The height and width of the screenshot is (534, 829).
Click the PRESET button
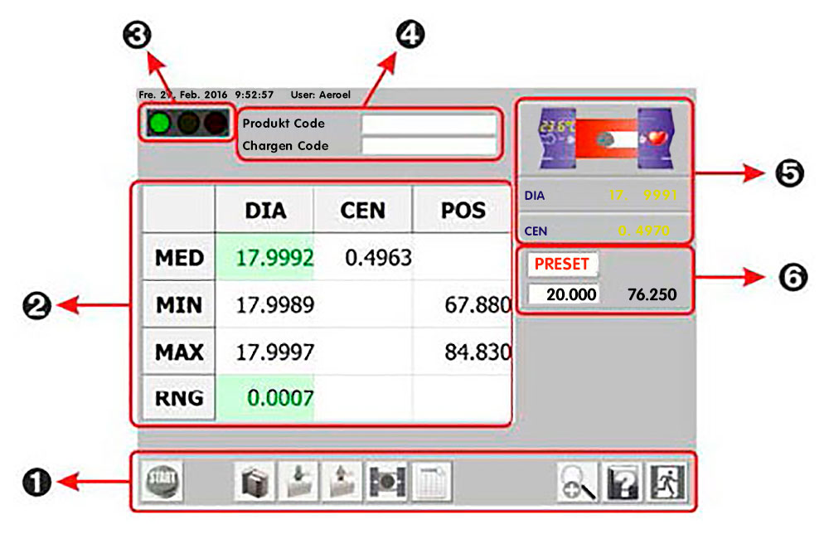(562, 265)
